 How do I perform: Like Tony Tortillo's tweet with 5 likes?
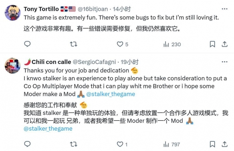(122, 44)
